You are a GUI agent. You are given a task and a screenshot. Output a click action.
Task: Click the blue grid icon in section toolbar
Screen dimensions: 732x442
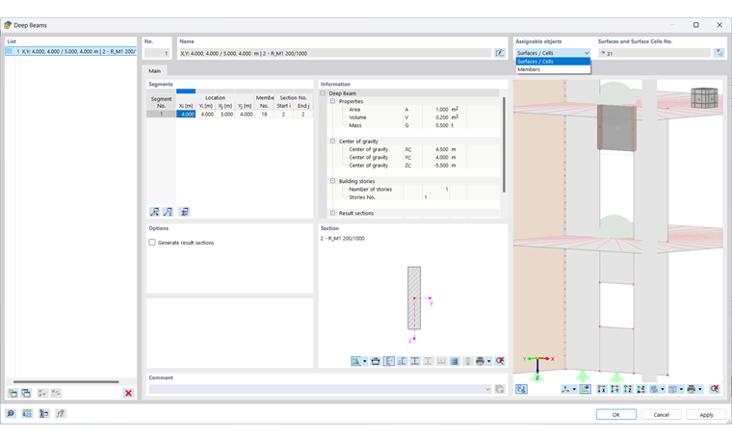click(455, 361)
